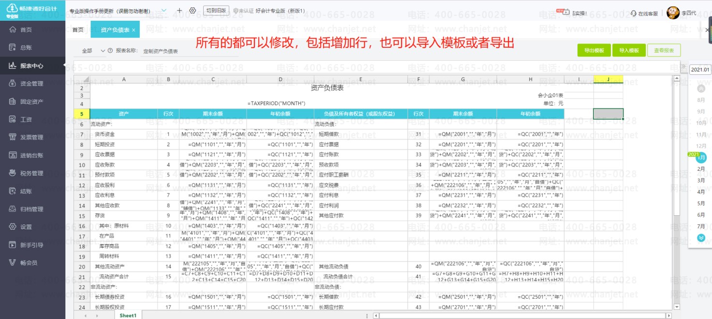Image resolution: width=712 pixels, height=319 pixels.
Task: Open 发票管理 in the sidebar
Action: (x=32, y=137)
